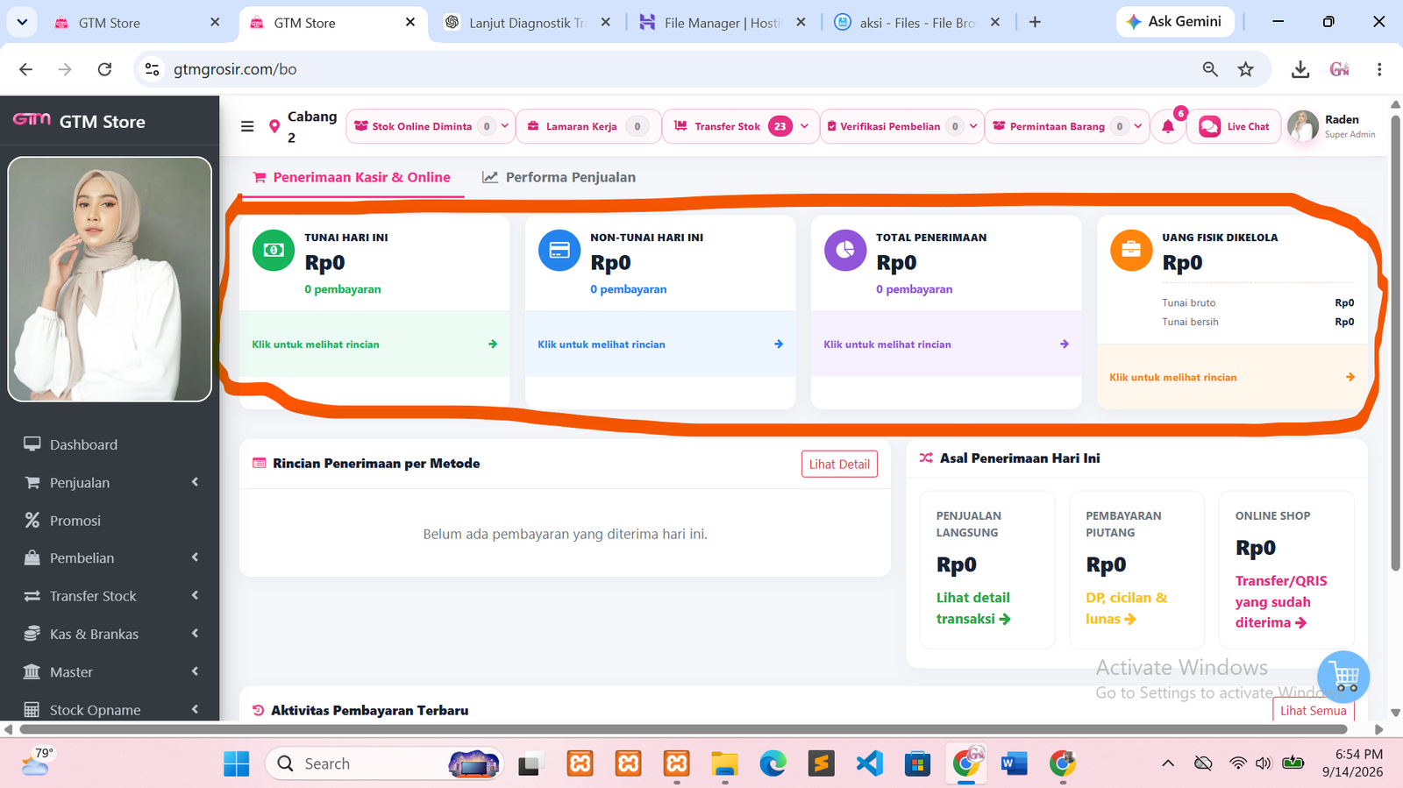Expand the Permintaan Barang dropdown
Screen dimensions: 1403x788
click(1138, 126)
